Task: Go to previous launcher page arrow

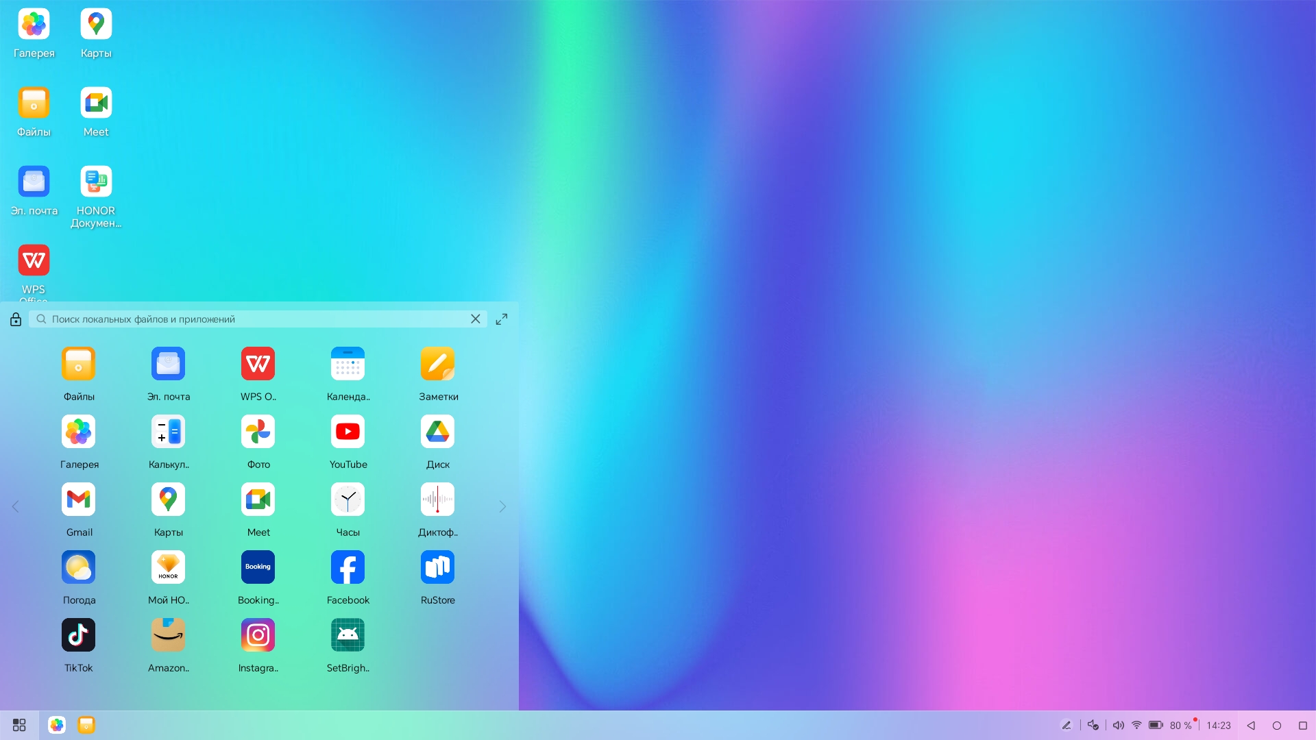Action: 15,507
